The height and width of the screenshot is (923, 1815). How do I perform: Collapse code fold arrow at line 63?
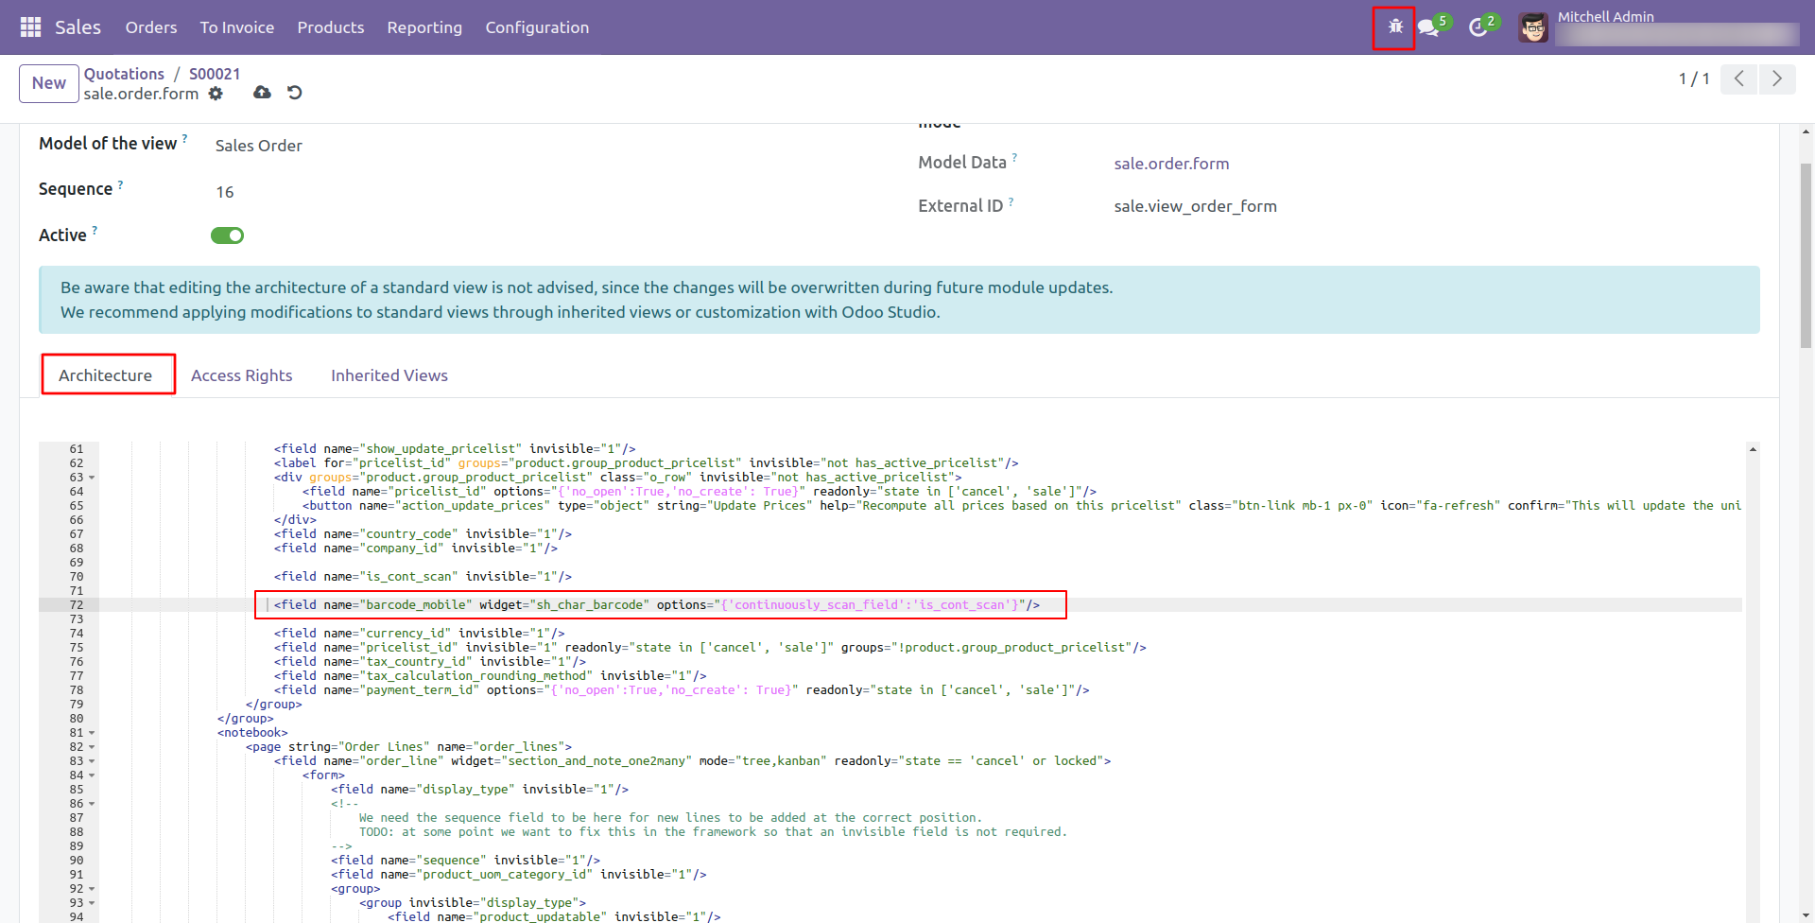click(x=92, y=478)
